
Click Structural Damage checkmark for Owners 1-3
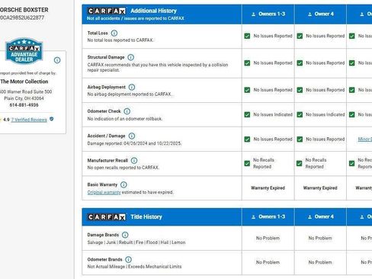[x=247, y=63]
